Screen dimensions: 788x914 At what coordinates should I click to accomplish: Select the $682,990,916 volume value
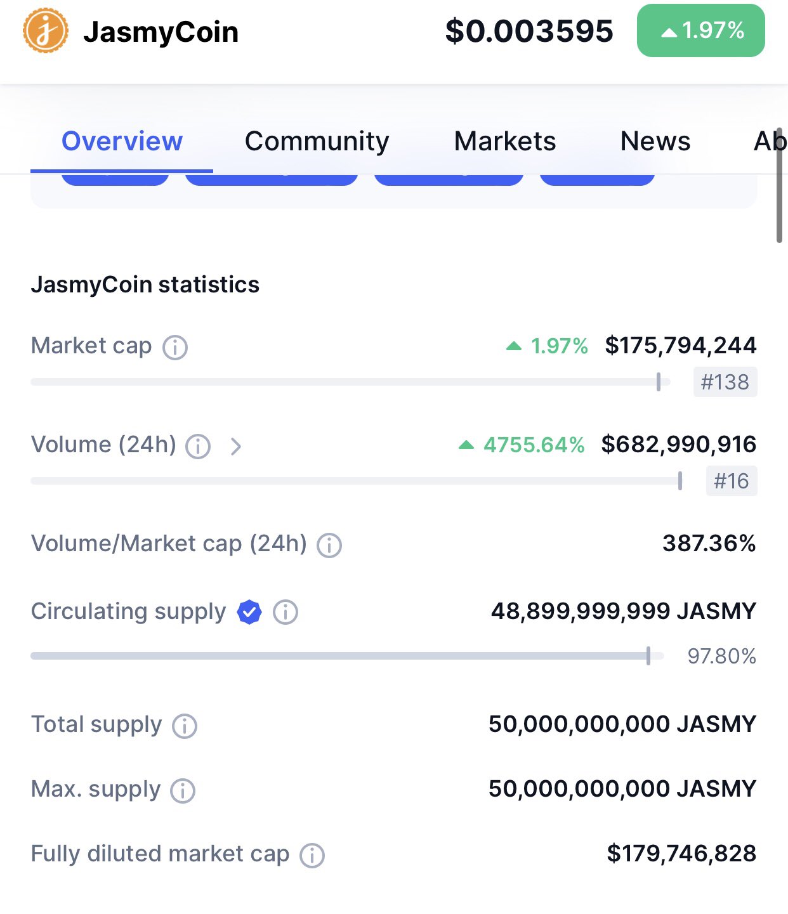679,444
